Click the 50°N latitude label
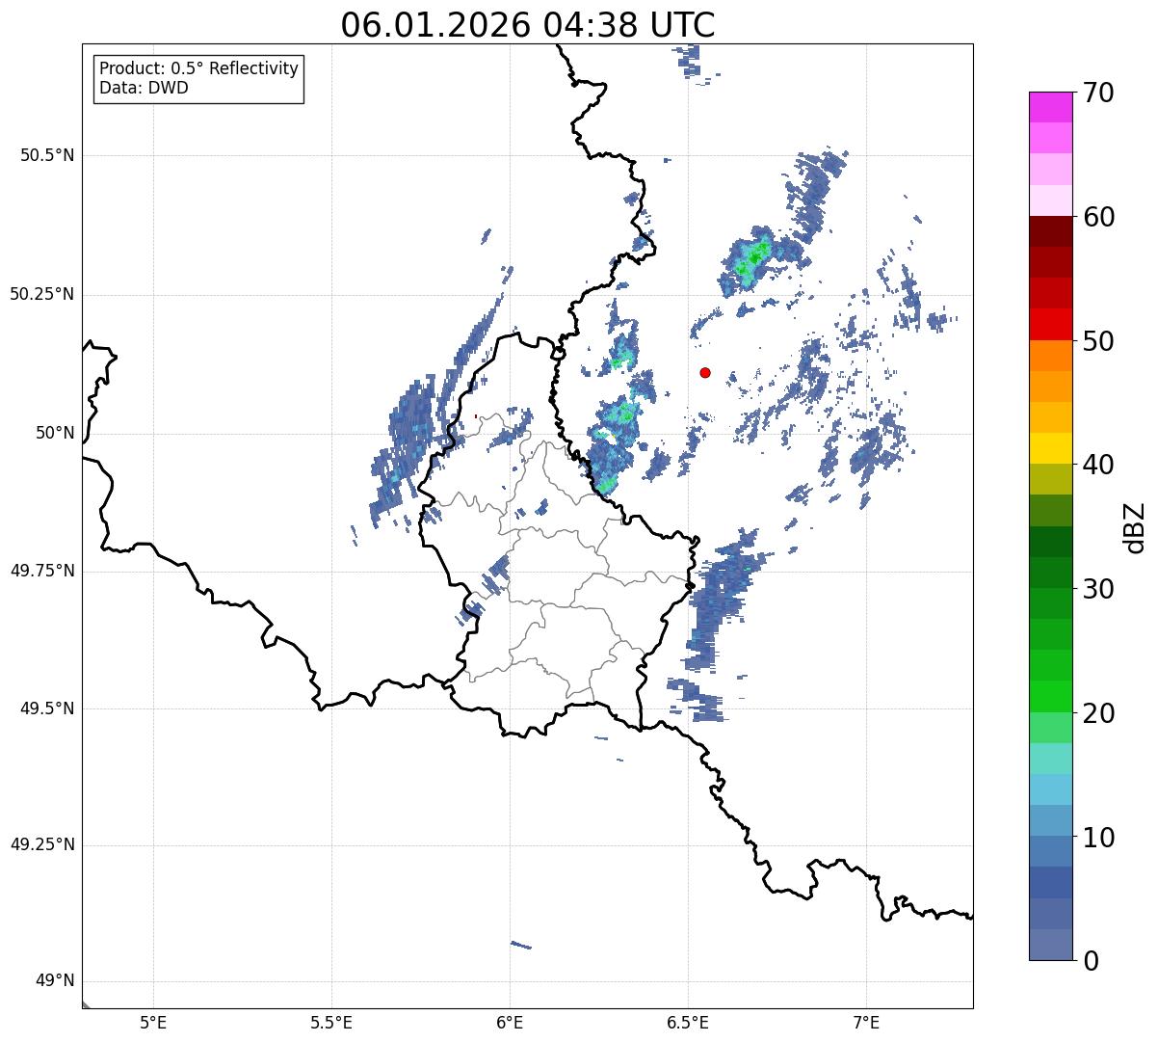The width and height of the screenshot is (1158, 1042). click(x=55, y=433)
